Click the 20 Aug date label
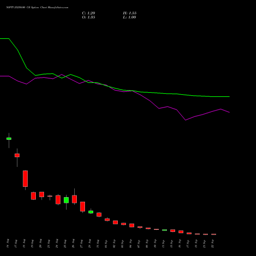256x256 pixels. [x=40, y=243]
